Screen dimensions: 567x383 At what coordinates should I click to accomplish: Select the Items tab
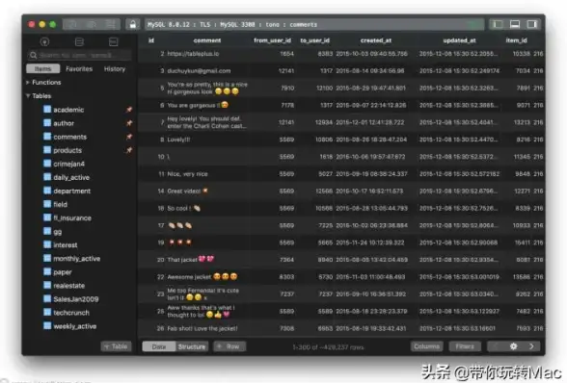(x=43, y=68)
